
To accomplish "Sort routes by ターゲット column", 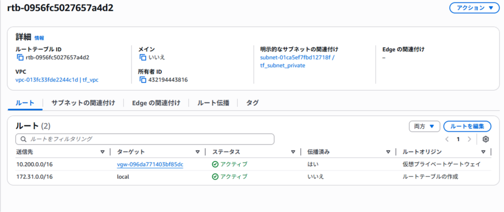I will point(197,152).
